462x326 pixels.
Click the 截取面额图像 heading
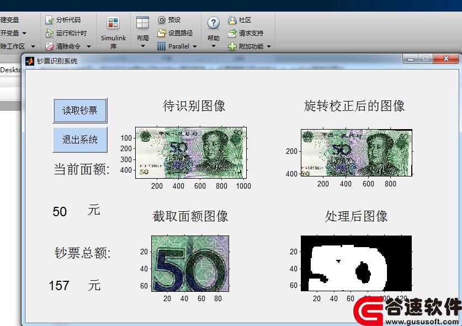coord(190,216)
